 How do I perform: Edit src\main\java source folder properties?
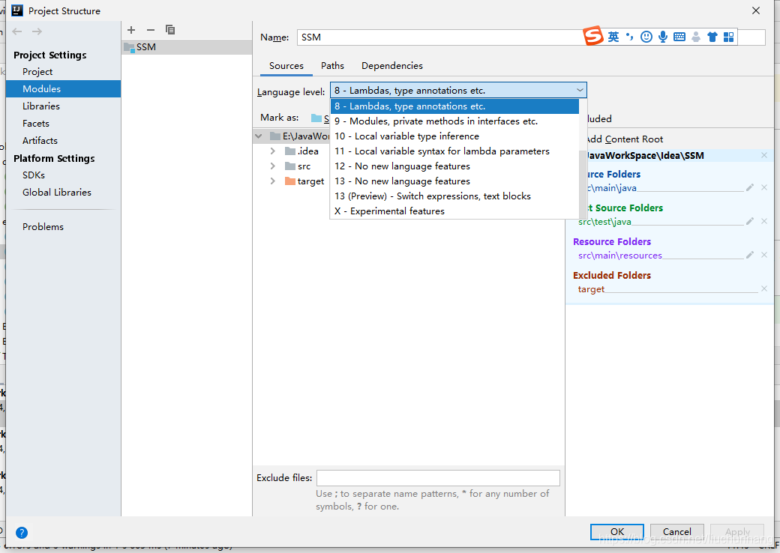[x=750, y=187]
